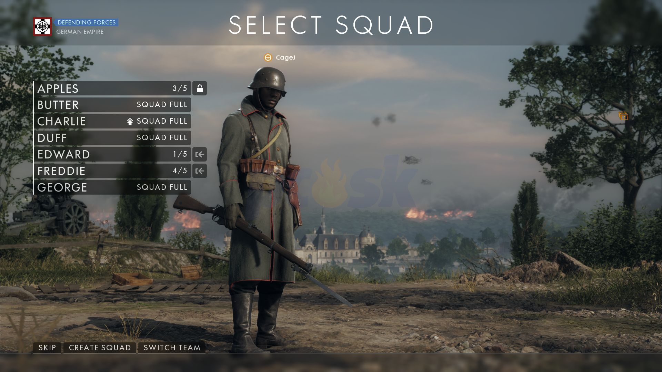Click the Switch Team button
662x372 pixels.
pos(172,348)
